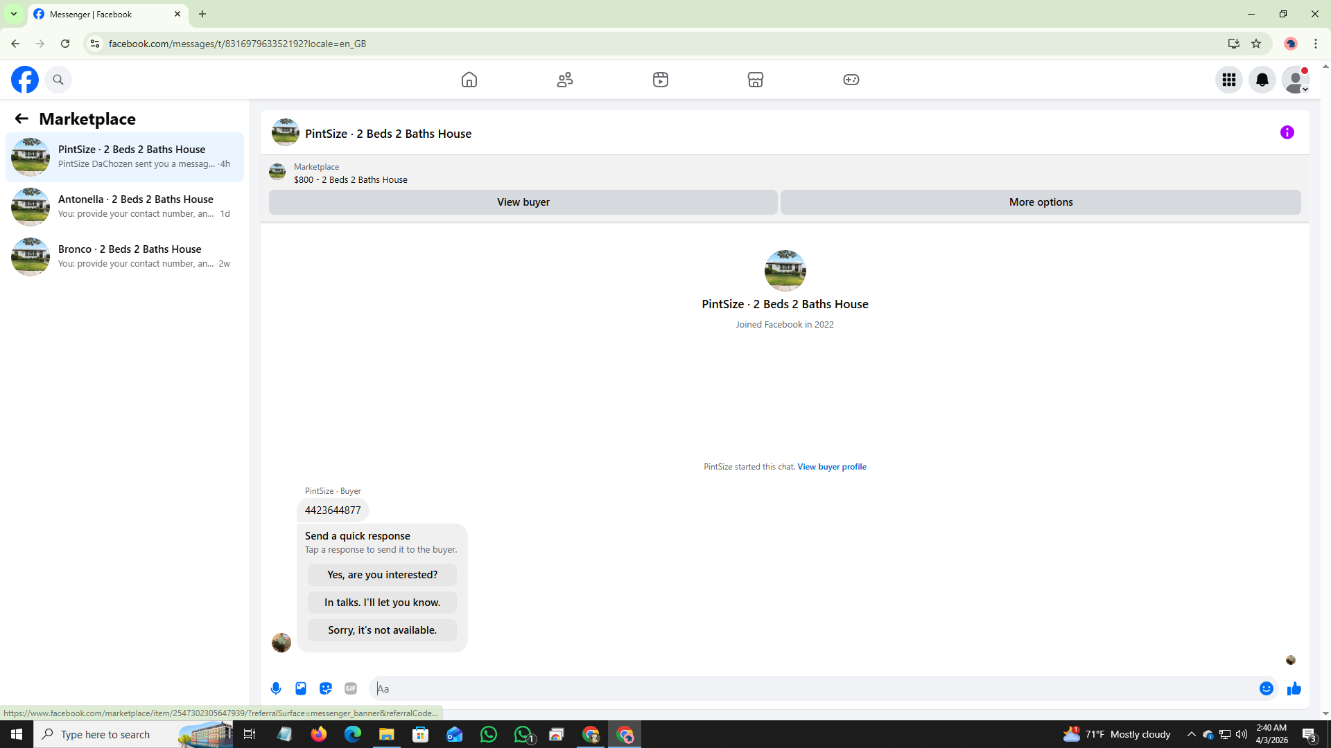Choose a GIF
The height and width of the screenshot is (748, 1331).
pyautogui.click(x=351, y=688)
